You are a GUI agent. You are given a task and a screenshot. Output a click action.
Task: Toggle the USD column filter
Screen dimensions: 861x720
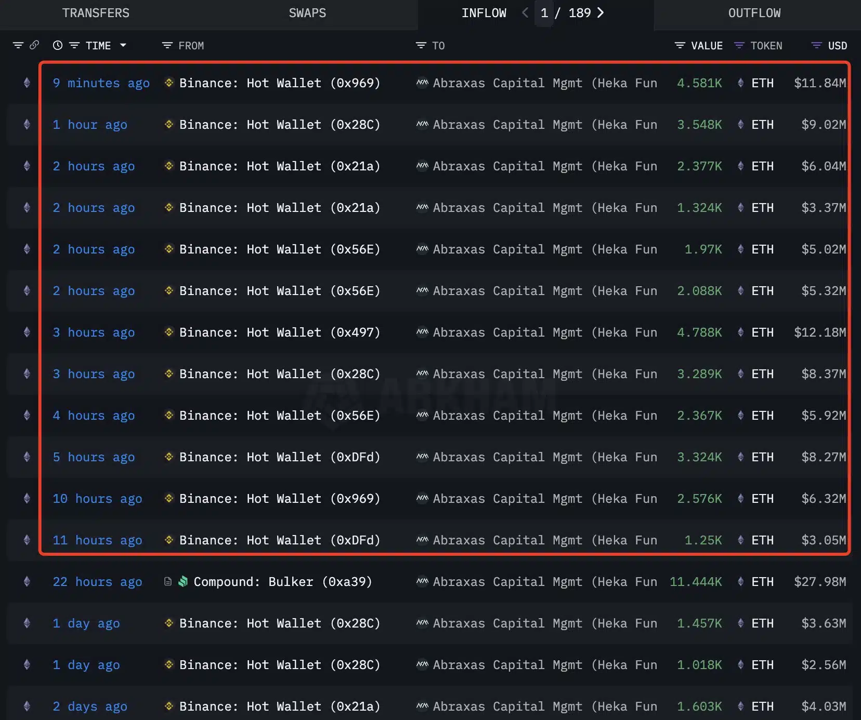[x=816, y=46]
